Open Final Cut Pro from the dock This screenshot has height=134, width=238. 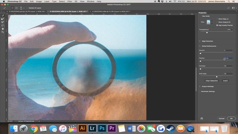(73, 129)
